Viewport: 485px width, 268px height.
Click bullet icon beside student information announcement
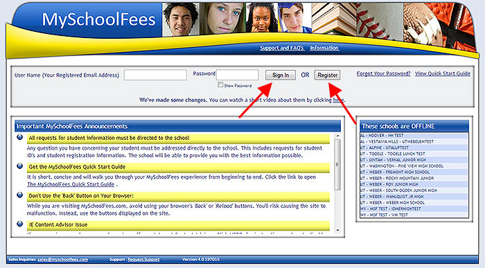pos(20,137)
